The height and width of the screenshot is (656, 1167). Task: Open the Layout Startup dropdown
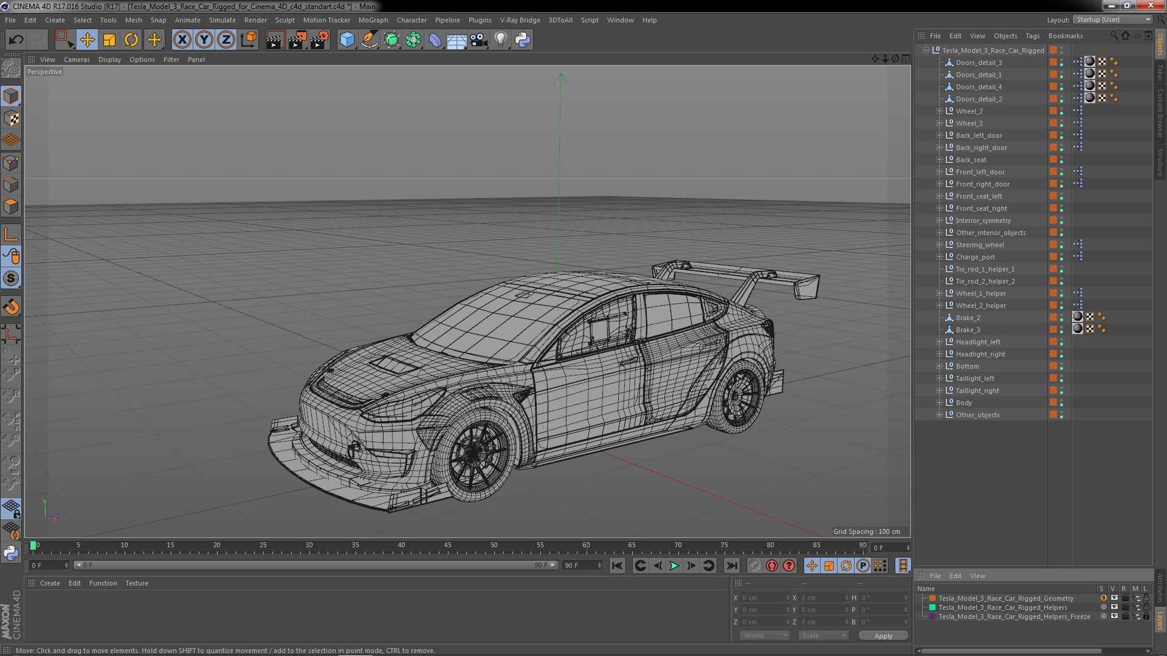coord(1113,19)
